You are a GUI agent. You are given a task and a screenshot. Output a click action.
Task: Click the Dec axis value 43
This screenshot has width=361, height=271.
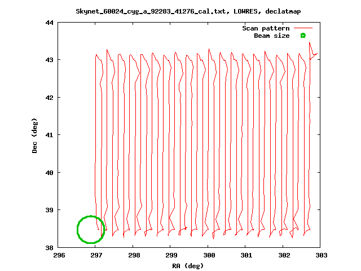pyautogui.click(x=50, y=60)
